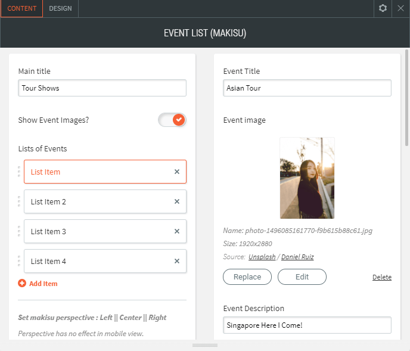Open List Item 4 entry
Image resolution: width=410 pixels, height=351 pixels.
click(95, 261)
